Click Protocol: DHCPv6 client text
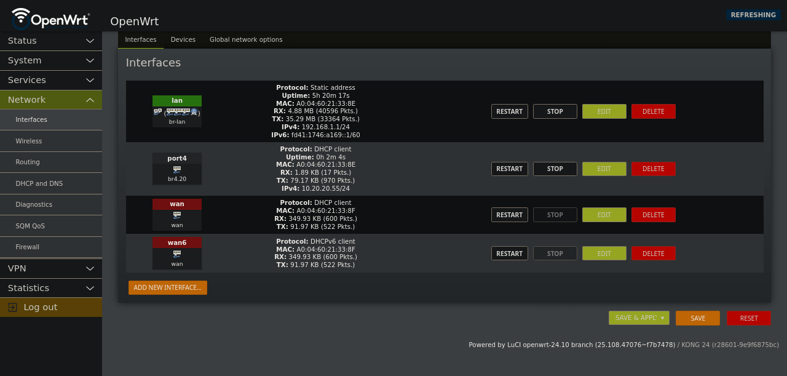787x376 pixels. (316, 241)
